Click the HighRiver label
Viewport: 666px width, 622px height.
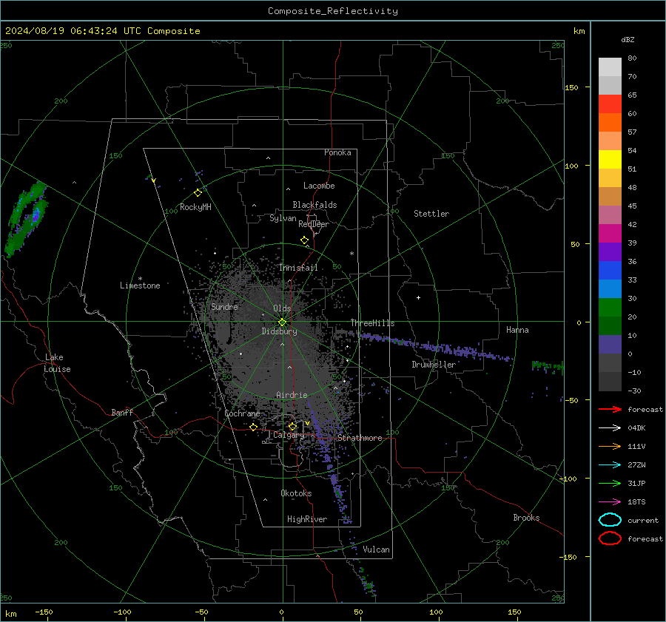pos(307,519)
